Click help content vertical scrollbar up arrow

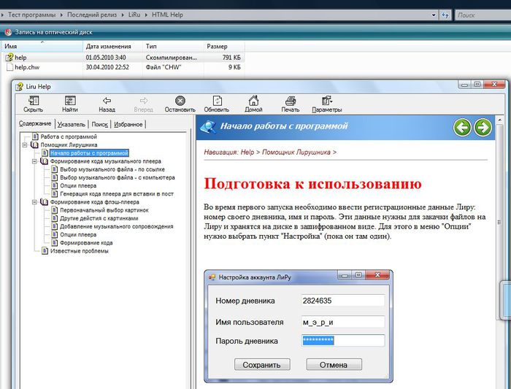click(x=499, y=120)
